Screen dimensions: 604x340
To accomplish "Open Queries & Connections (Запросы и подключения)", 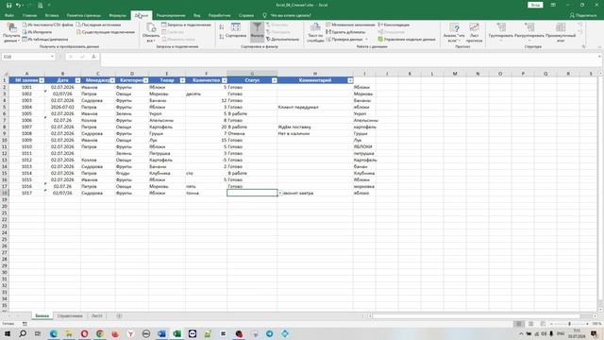I will click(187, 25).
